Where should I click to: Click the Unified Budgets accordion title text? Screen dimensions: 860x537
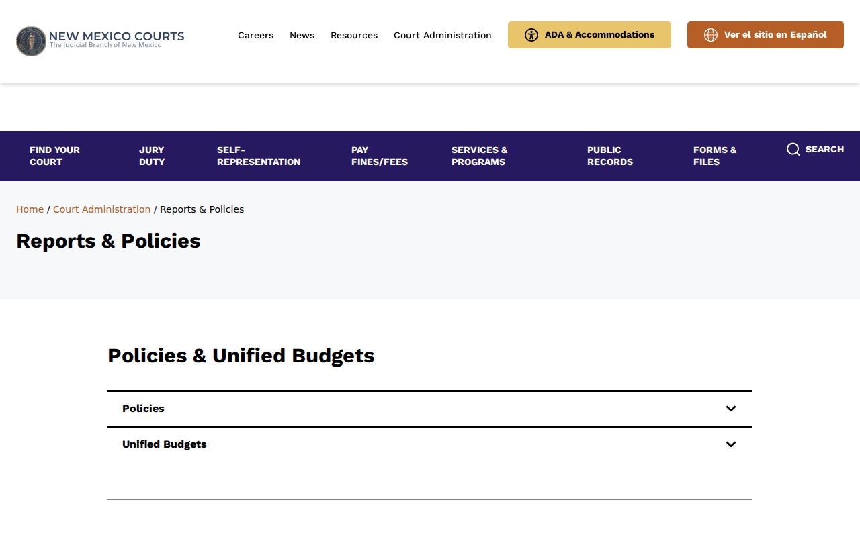tap(165, 444)
